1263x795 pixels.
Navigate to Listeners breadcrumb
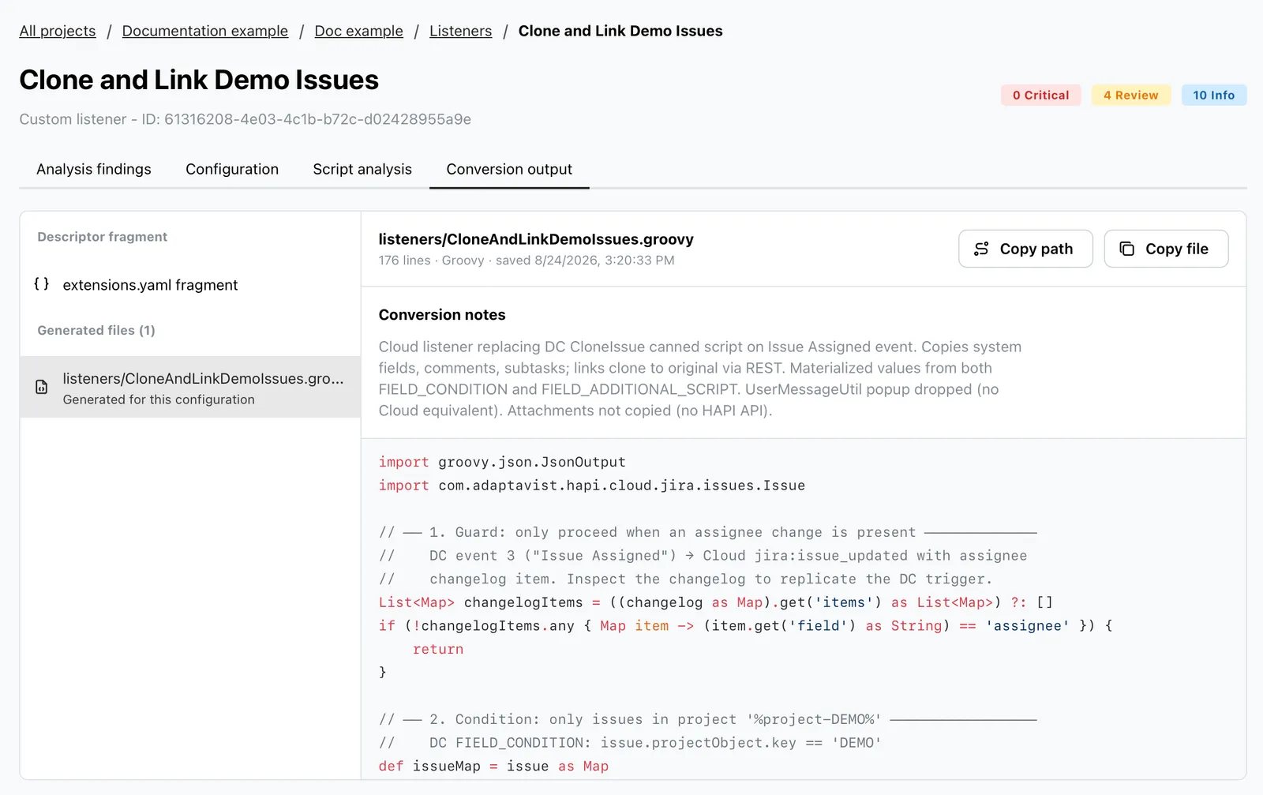point(460,31)
